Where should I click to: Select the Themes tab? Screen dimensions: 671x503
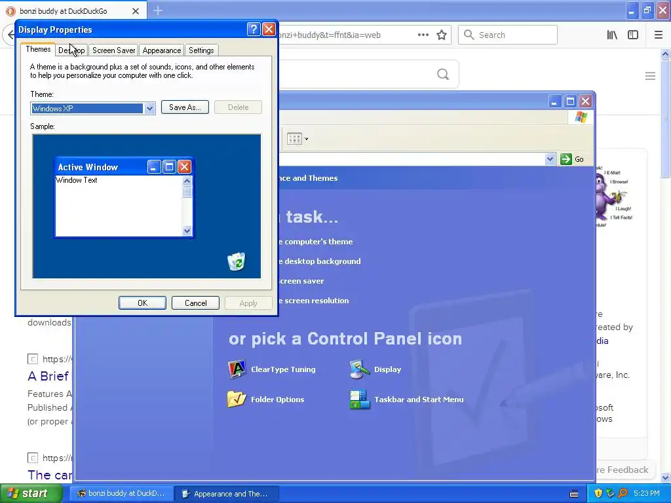[x=38, y=49]
